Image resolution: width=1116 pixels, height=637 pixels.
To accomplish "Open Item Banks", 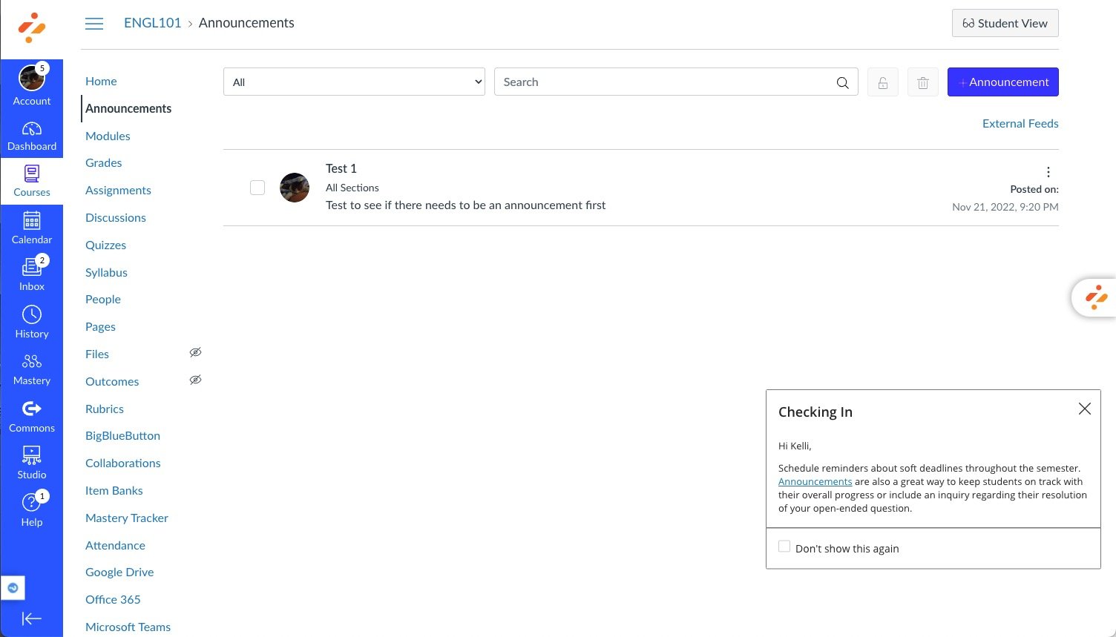I will 114,491.
